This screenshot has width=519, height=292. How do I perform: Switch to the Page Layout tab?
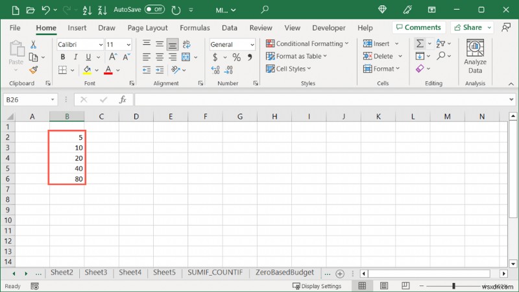pos(148,28)
